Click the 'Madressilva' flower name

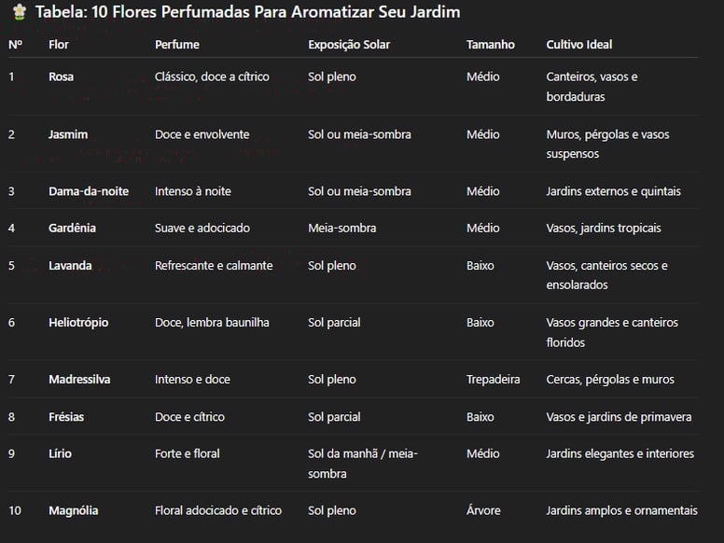click(x=79, y=380)
